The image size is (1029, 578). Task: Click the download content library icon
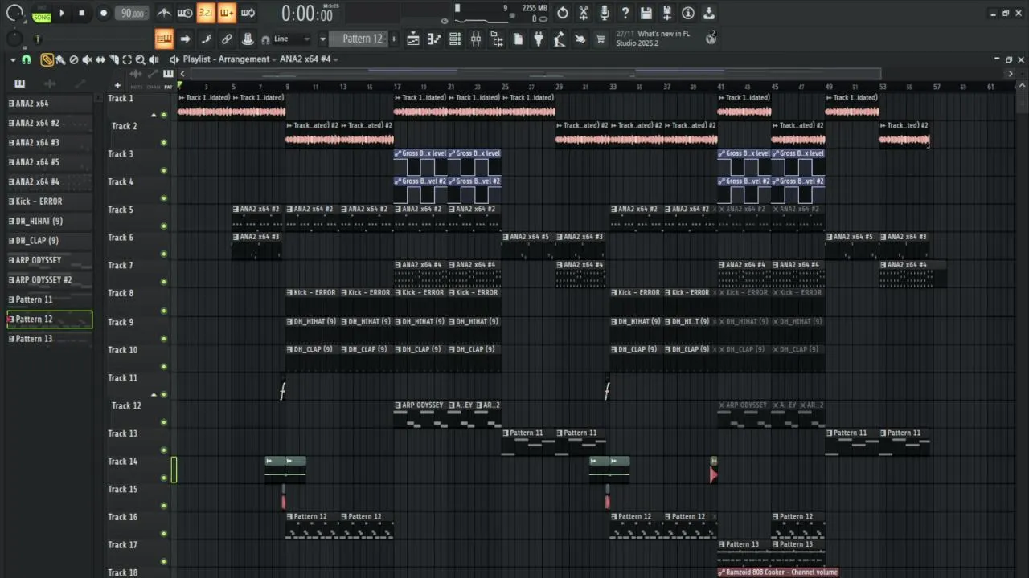(x=708, y=13)
